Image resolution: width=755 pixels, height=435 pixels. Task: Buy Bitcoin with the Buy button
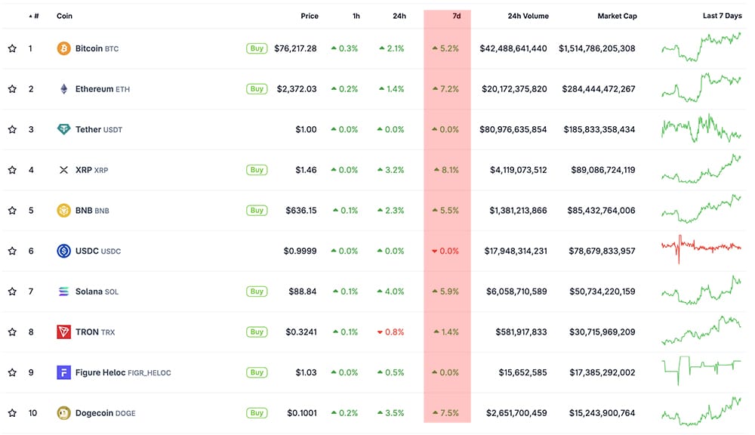click(257, 48)
